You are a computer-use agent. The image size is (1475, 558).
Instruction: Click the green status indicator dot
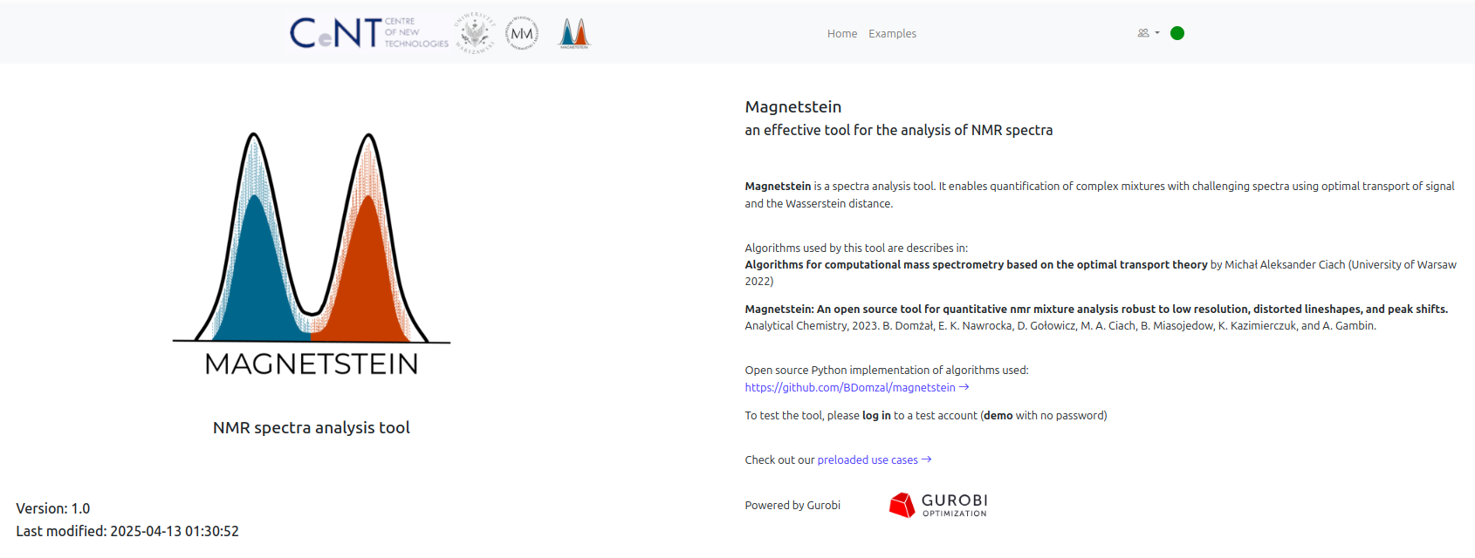coord(1177,33)
